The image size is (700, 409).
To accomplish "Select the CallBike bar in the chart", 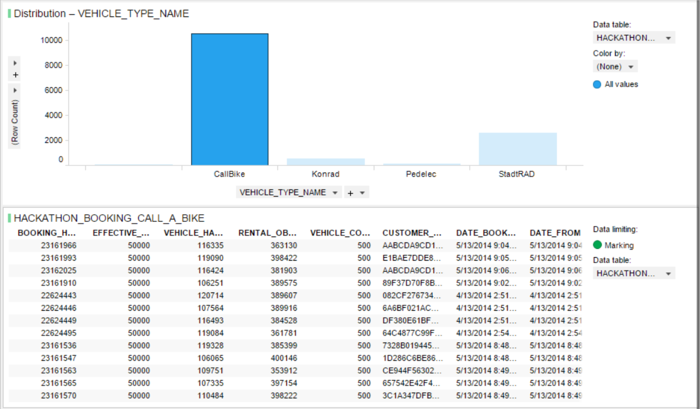I will (230, 99).
